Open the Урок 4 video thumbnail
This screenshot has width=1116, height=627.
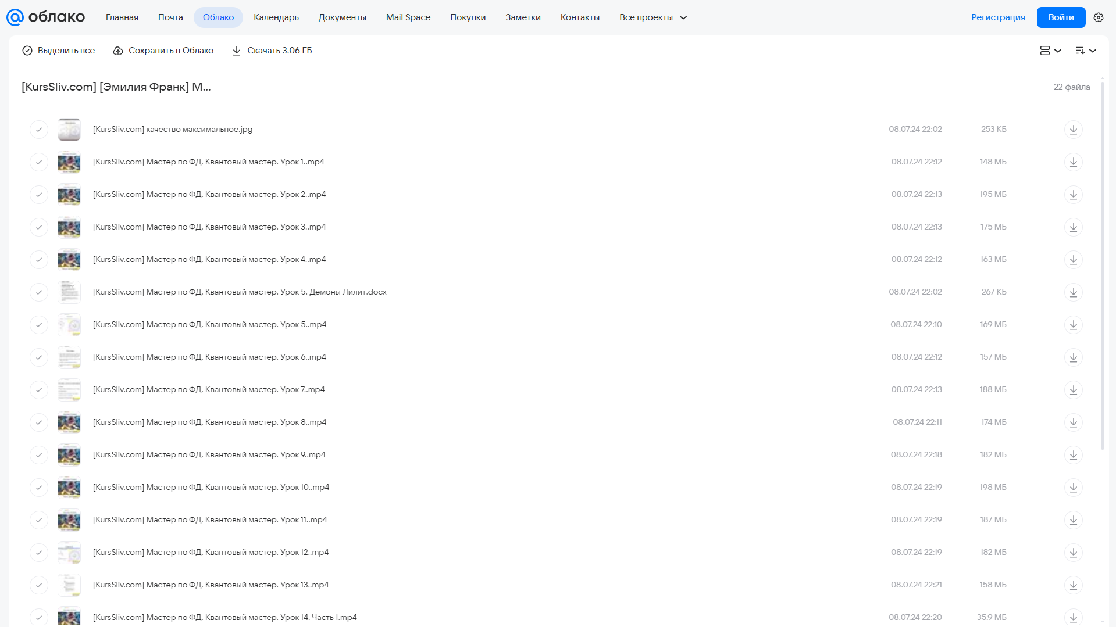[69, 260]
